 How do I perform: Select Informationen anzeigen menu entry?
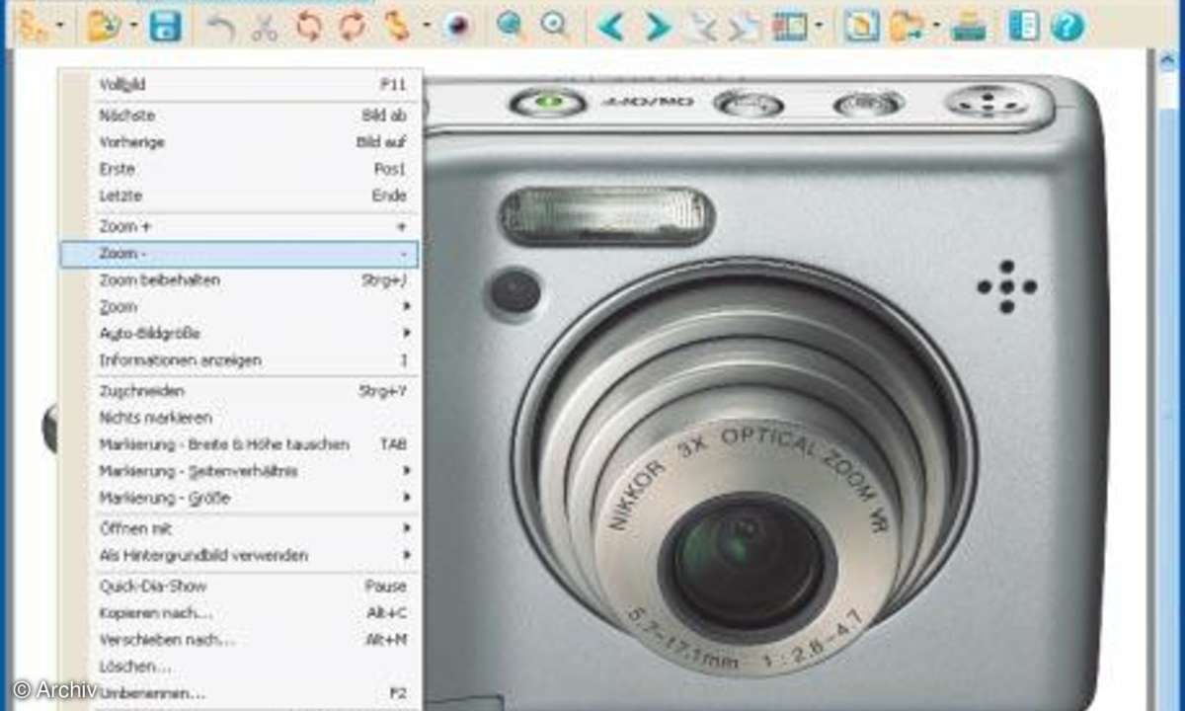[x=240, y=360]
